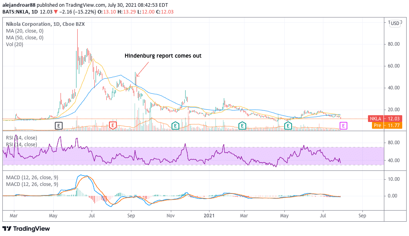This screenshot has height=236, width=409.
Task: Click the alejandroar88 author name
Action: [19, 5]
